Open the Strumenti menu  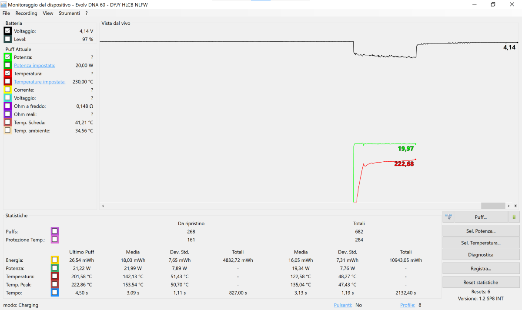coord(70,13)
